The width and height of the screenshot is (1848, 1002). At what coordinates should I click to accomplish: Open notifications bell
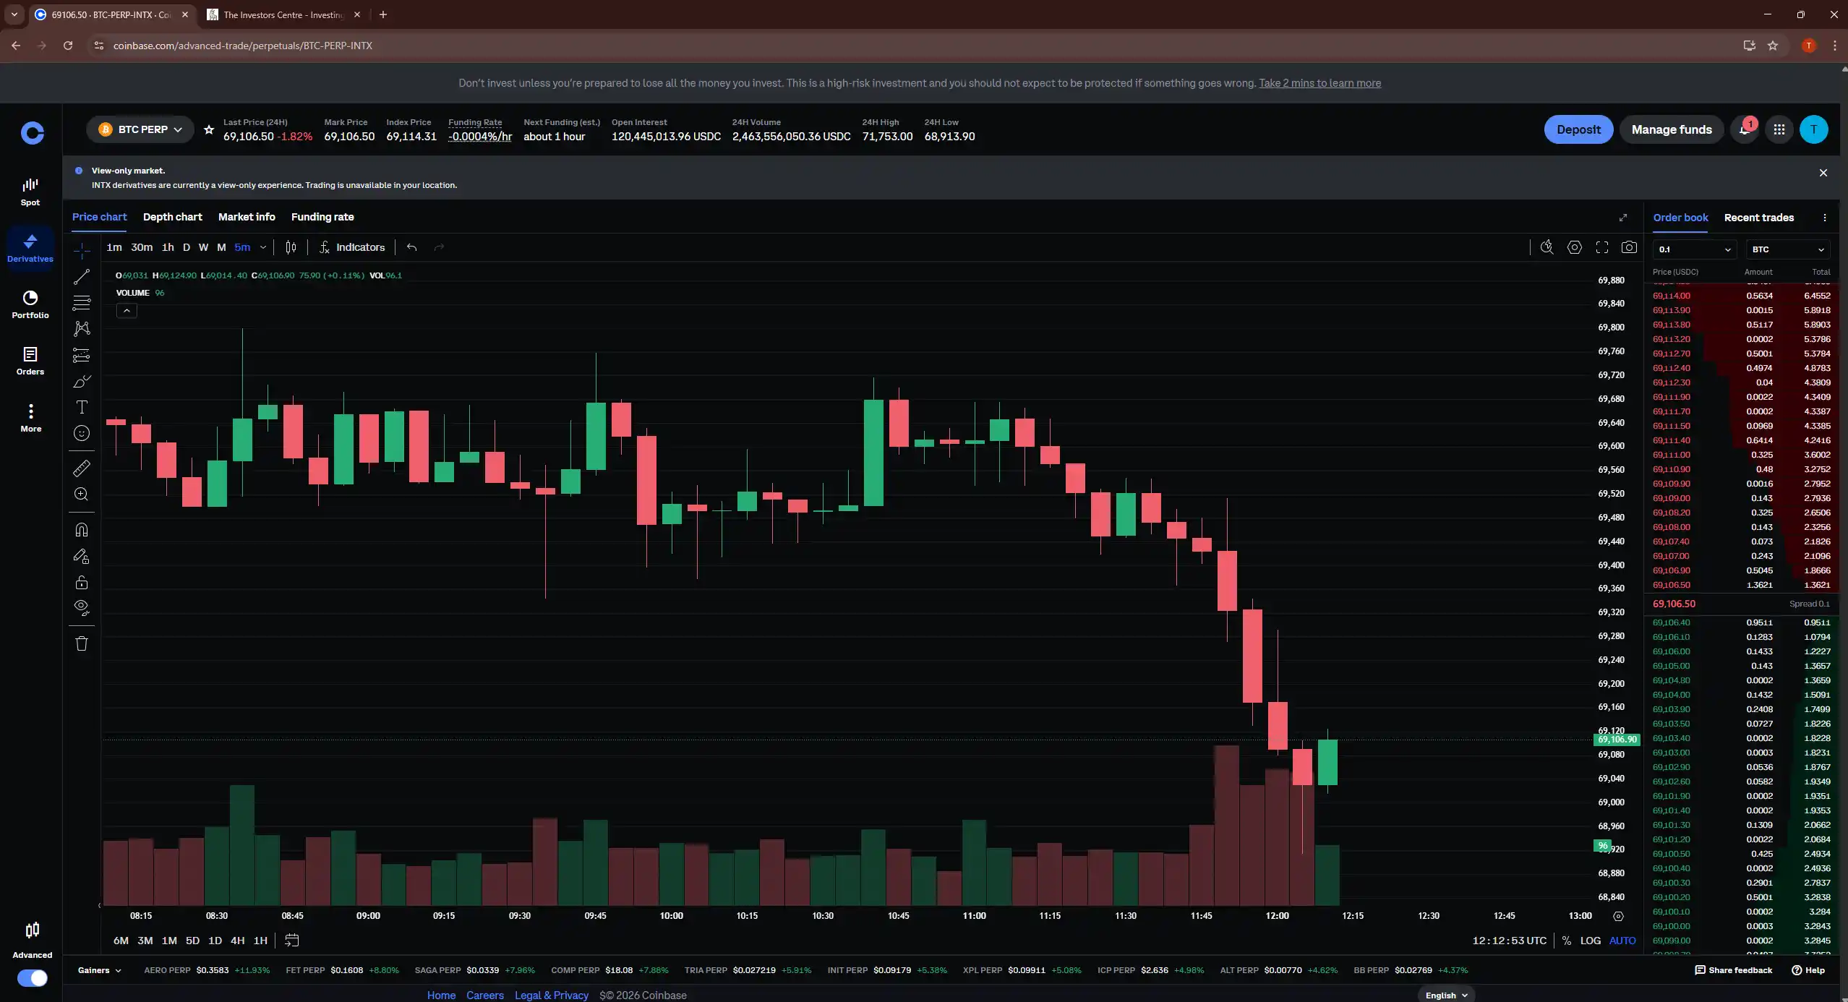click(x=1745, y=129)
